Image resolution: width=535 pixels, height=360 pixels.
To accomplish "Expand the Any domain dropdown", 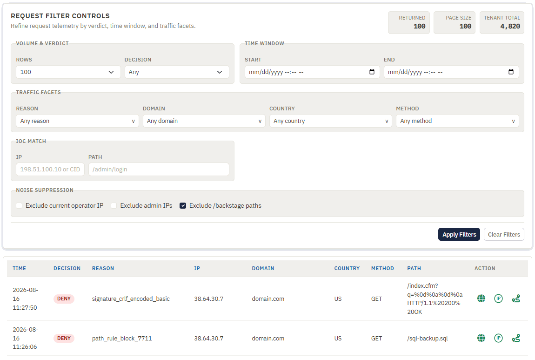I will click(x=204, y=121).
